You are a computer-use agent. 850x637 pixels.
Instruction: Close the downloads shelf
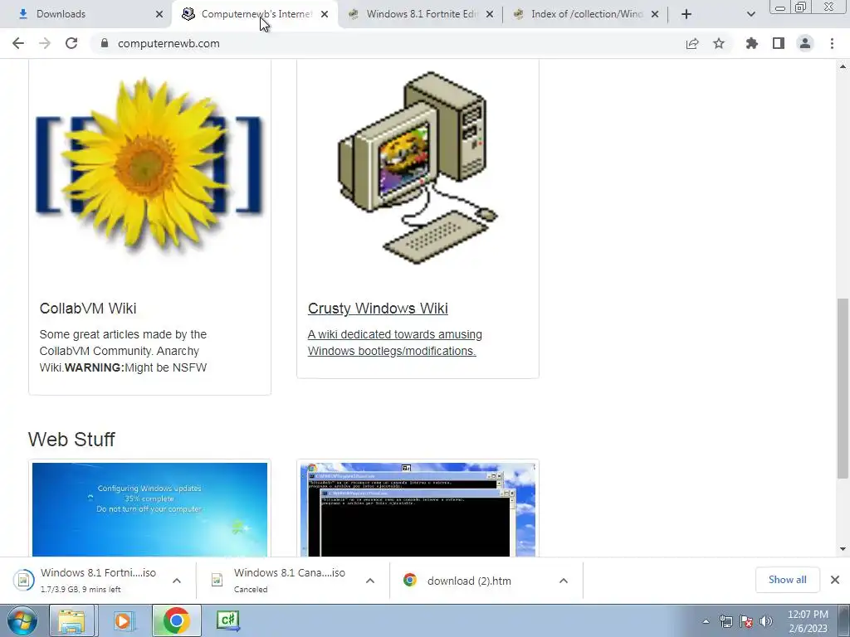(835, 580)
